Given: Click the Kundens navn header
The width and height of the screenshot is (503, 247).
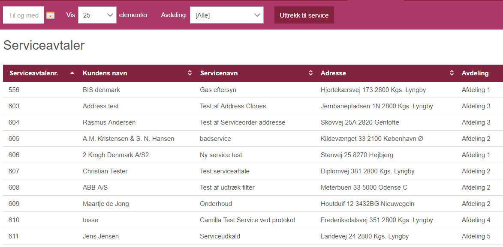Looking at the screenshot, I should (105, 73).
